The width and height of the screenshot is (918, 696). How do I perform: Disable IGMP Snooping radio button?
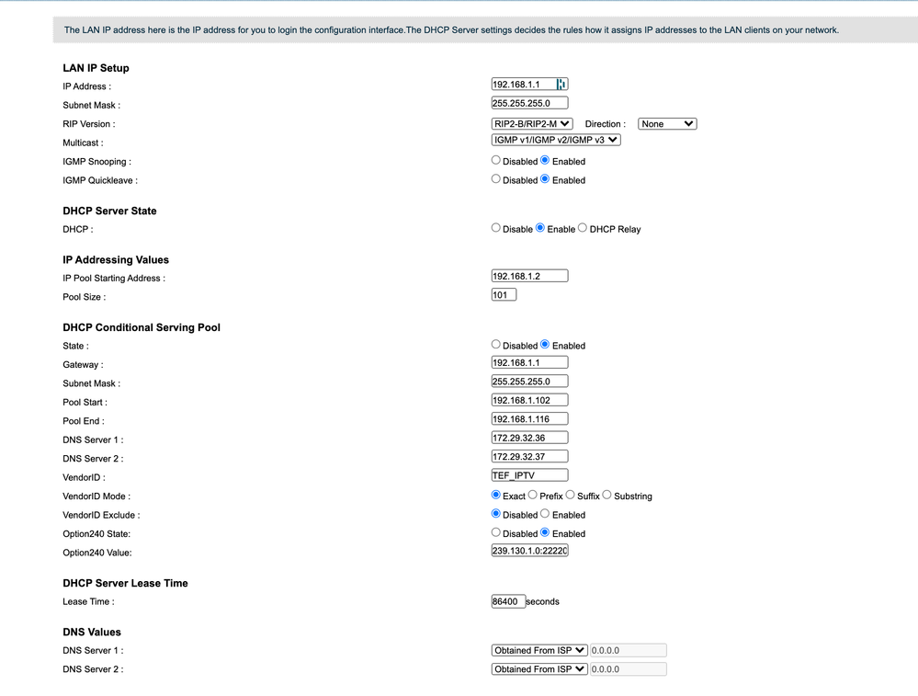496,161
